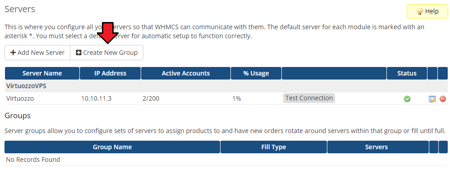
Task: Click the Create New Group button
Action: [x=106, y=53]
